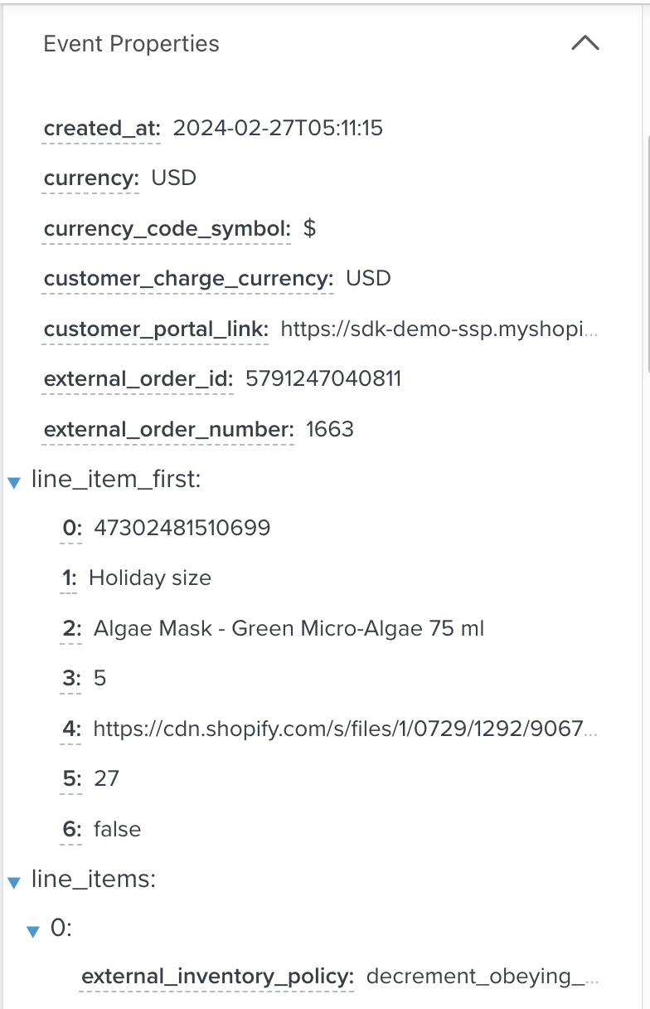Click index 0 value 47302481510699

182,528
